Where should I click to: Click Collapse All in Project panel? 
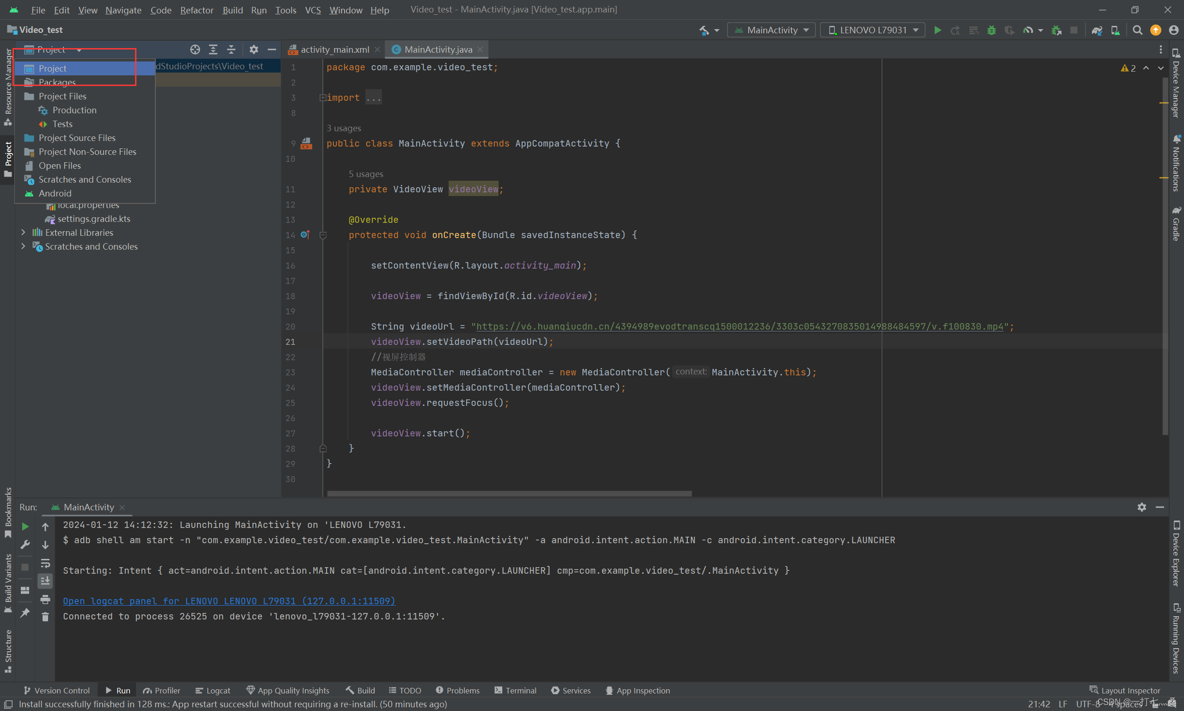[x=231, y=49]
